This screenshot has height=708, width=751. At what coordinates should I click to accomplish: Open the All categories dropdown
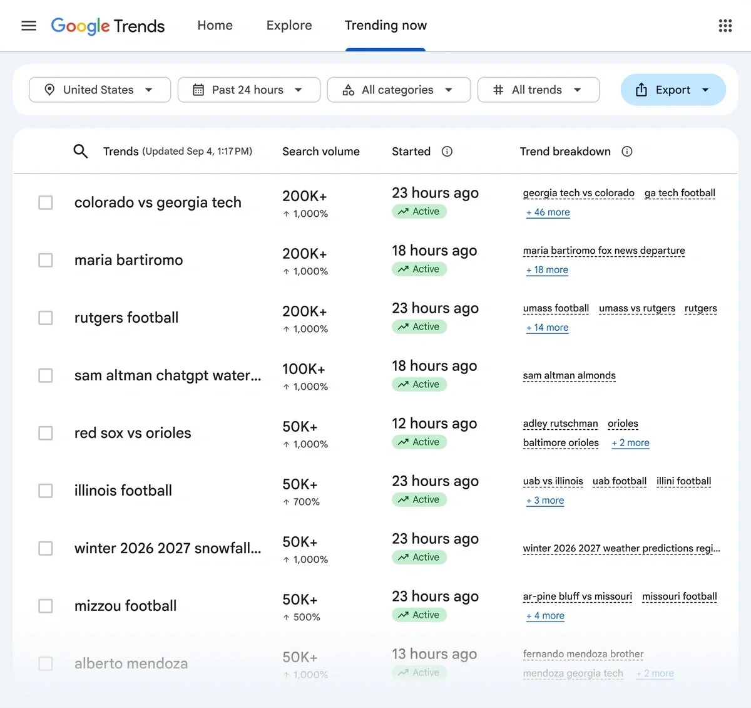[399, 90]
